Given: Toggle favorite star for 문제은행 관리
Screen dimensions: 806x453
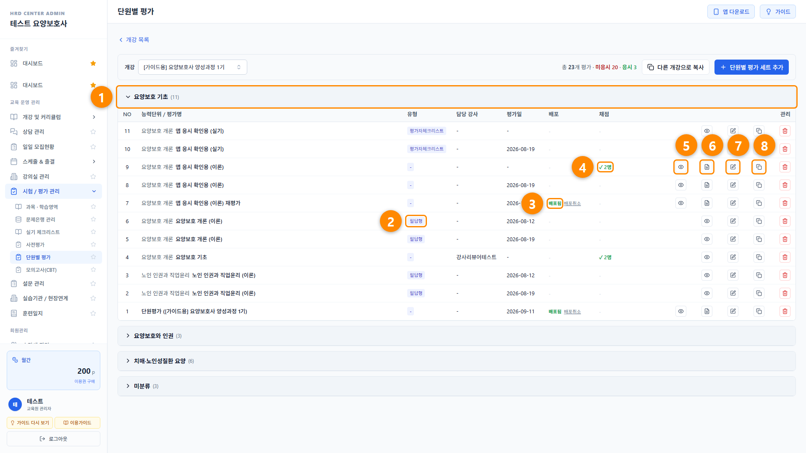Looking at the screenshot, I should pyautogui.click(x=93, y=219).
